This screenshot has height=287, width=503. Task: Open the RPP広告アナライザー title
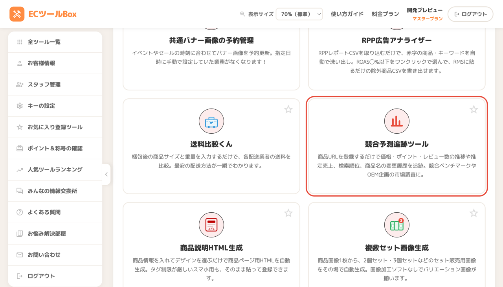(397, 40)
